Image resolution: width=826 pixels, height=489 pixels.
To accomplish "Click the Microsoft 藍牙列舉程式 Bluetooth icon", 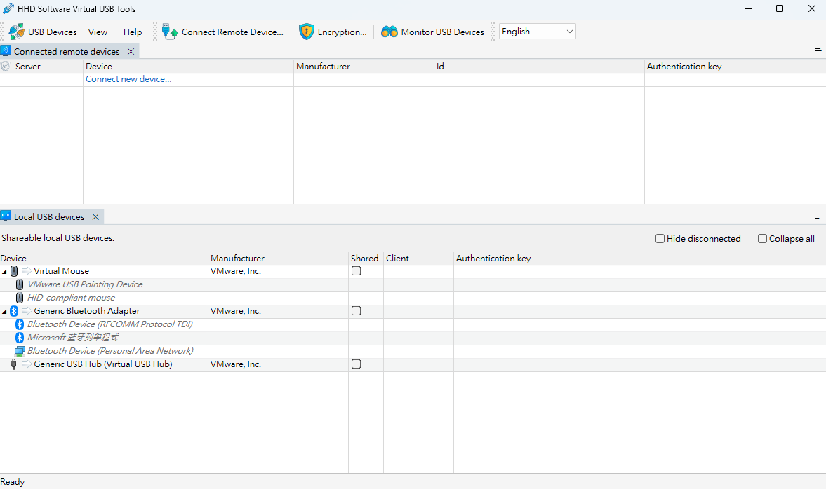I will (x=20, y=338).
